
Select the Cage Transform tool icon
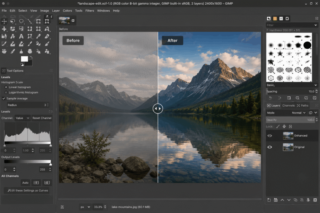click(x=30, y=36)
